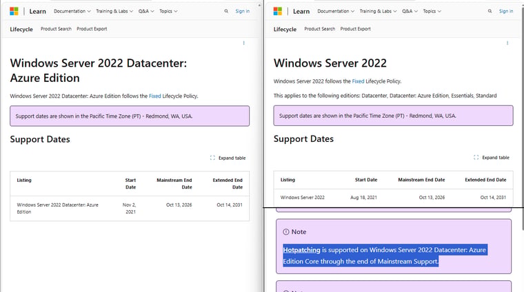This screenshot has width=524, height=292.
Task: Expand Training & Labs dropdown in right window
Action: click(x=379, y=11)
